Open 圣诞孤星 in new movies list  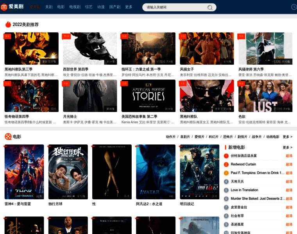pos(237,224)
